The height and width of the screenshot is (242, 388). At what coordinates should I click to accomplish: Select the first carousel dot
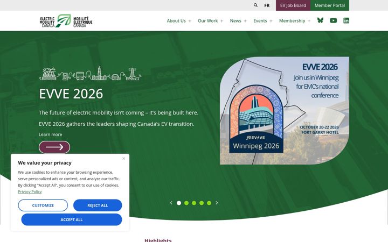coord(179,203)
